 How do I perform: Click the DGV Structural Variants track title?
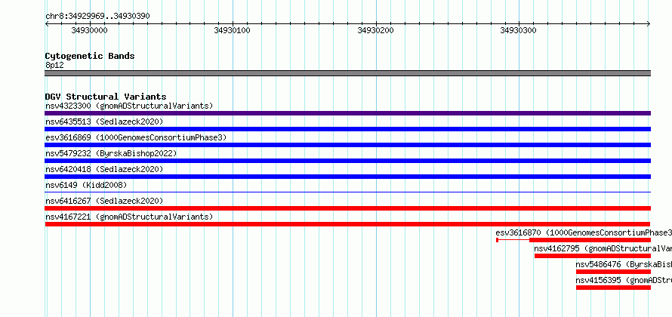coord(106,97)
